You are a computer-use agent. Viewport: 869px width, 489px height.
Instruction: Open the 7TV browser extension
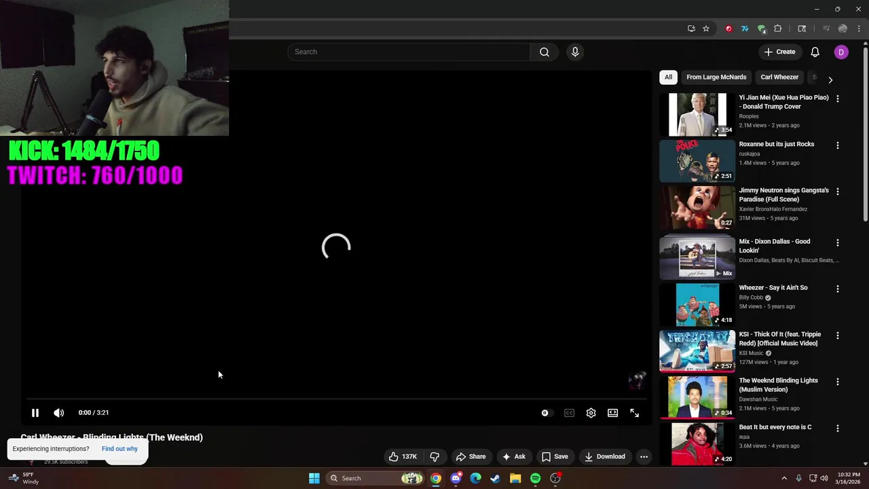click(745, 29)
